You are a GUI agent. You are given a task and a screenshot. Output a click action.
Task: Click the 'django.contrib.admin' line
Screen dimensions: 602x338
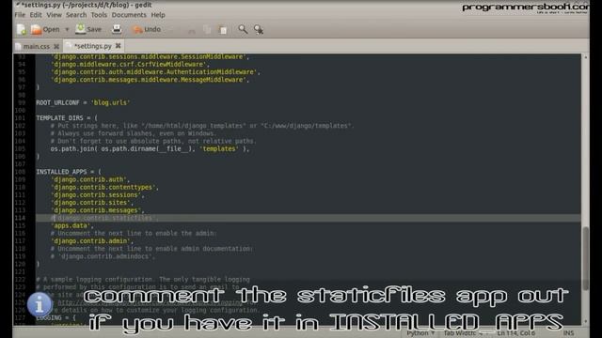92,240
